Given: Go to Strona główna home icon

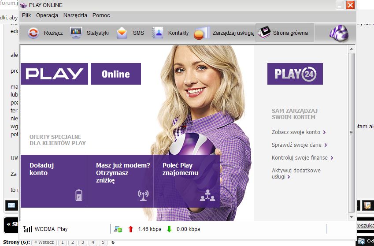Looking at the screenshot, I should click(264, 33).
